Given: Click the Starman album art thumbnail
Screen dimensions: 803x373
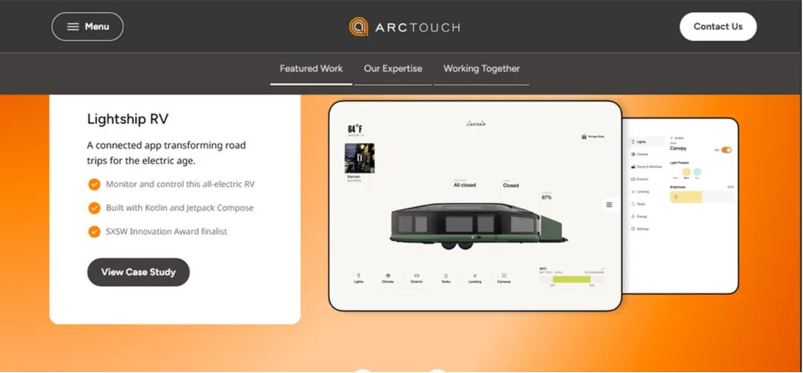Looking at the screenshot, I should coord(354,158).
